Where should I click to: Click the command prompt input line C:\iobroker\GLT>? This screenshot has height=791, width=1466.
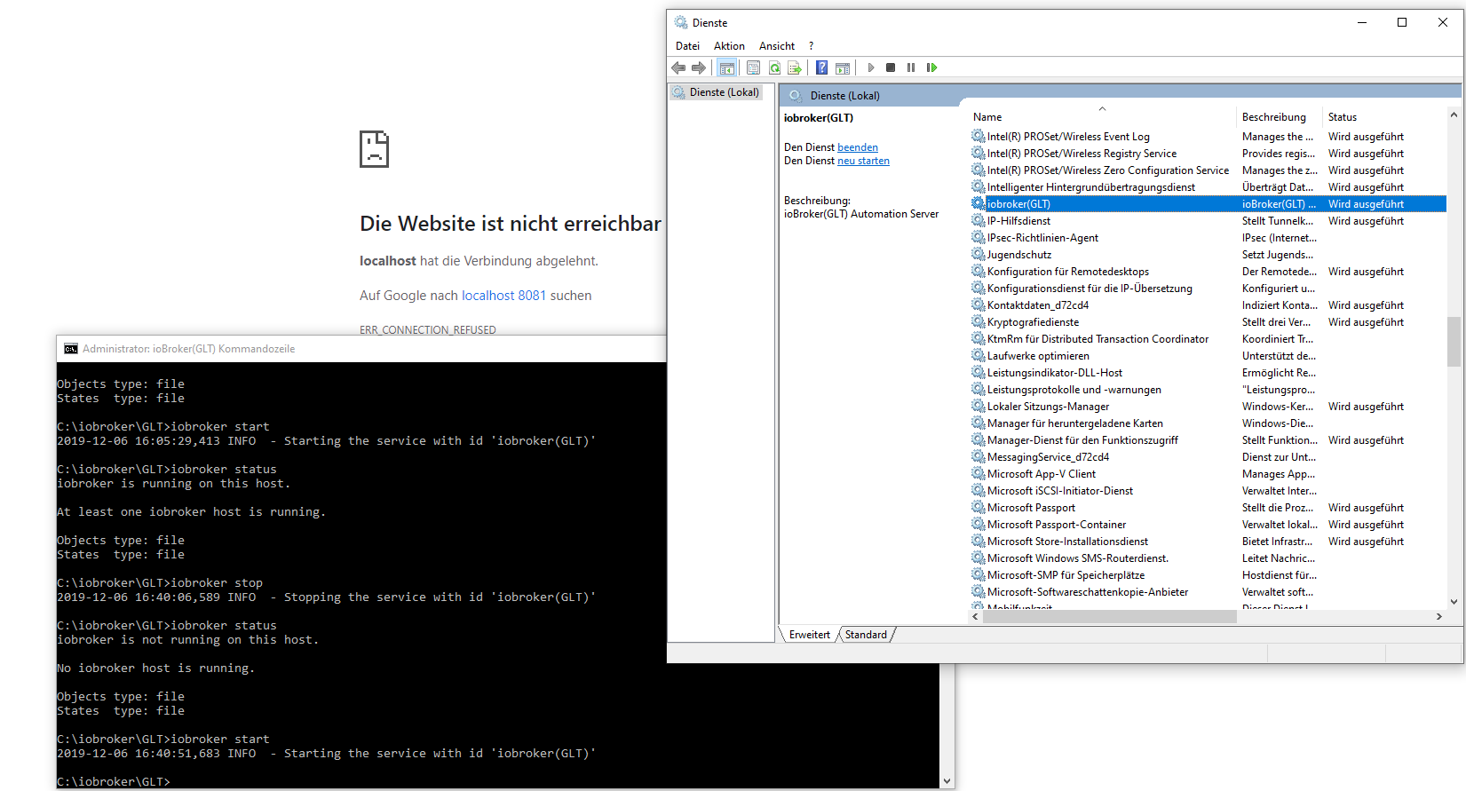114,781
